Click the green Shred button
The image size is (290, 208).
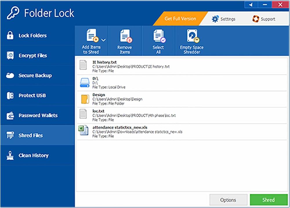pos(269,200)
